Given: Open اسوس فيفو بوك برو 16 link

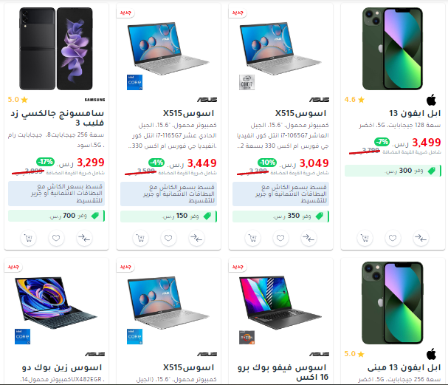Looking at the screenshot, I should click(x=282, y=372).
